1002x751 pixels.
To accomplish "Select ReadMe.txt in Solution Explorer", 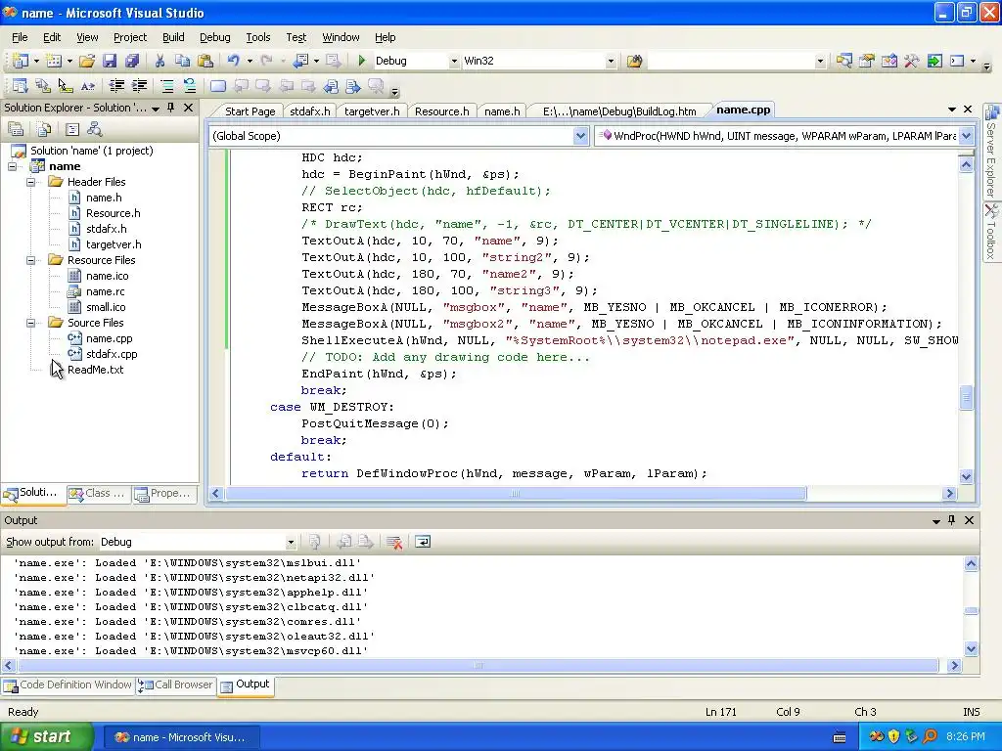I will point(95,370).
